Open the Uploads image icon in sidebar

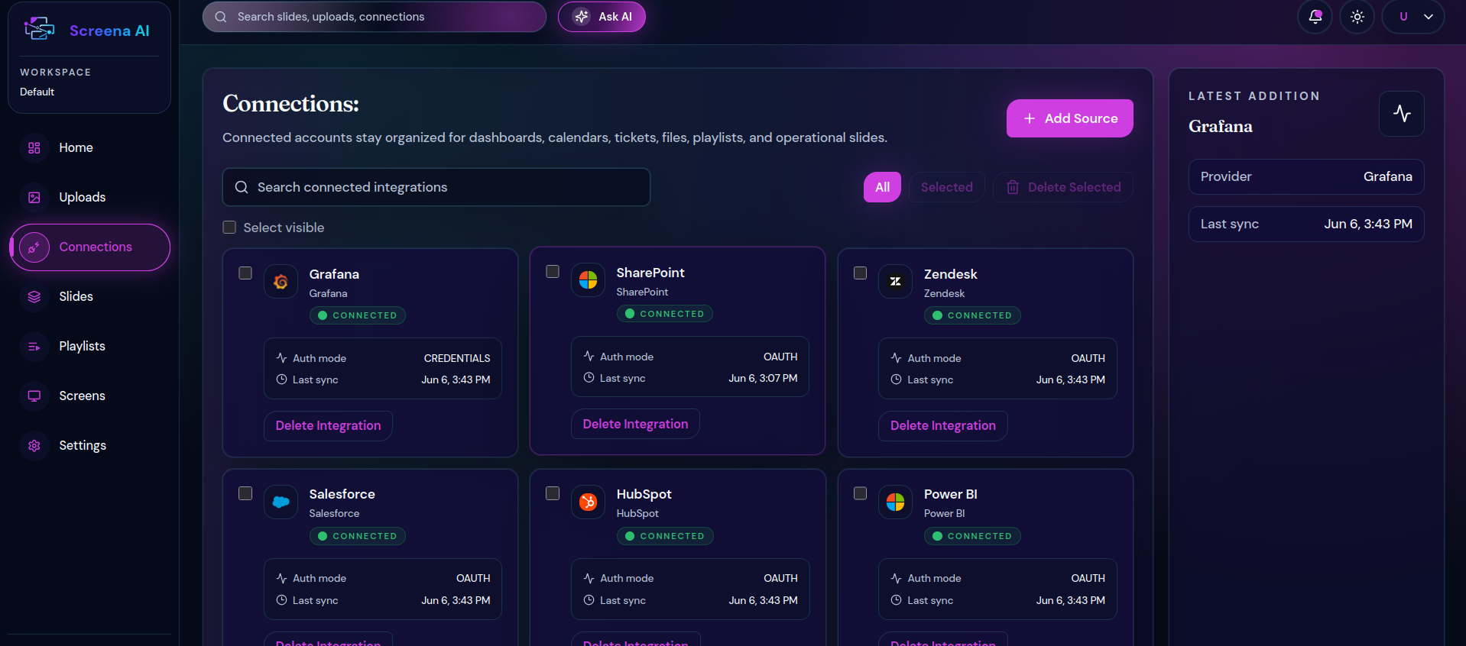click(x=34, y=198)
